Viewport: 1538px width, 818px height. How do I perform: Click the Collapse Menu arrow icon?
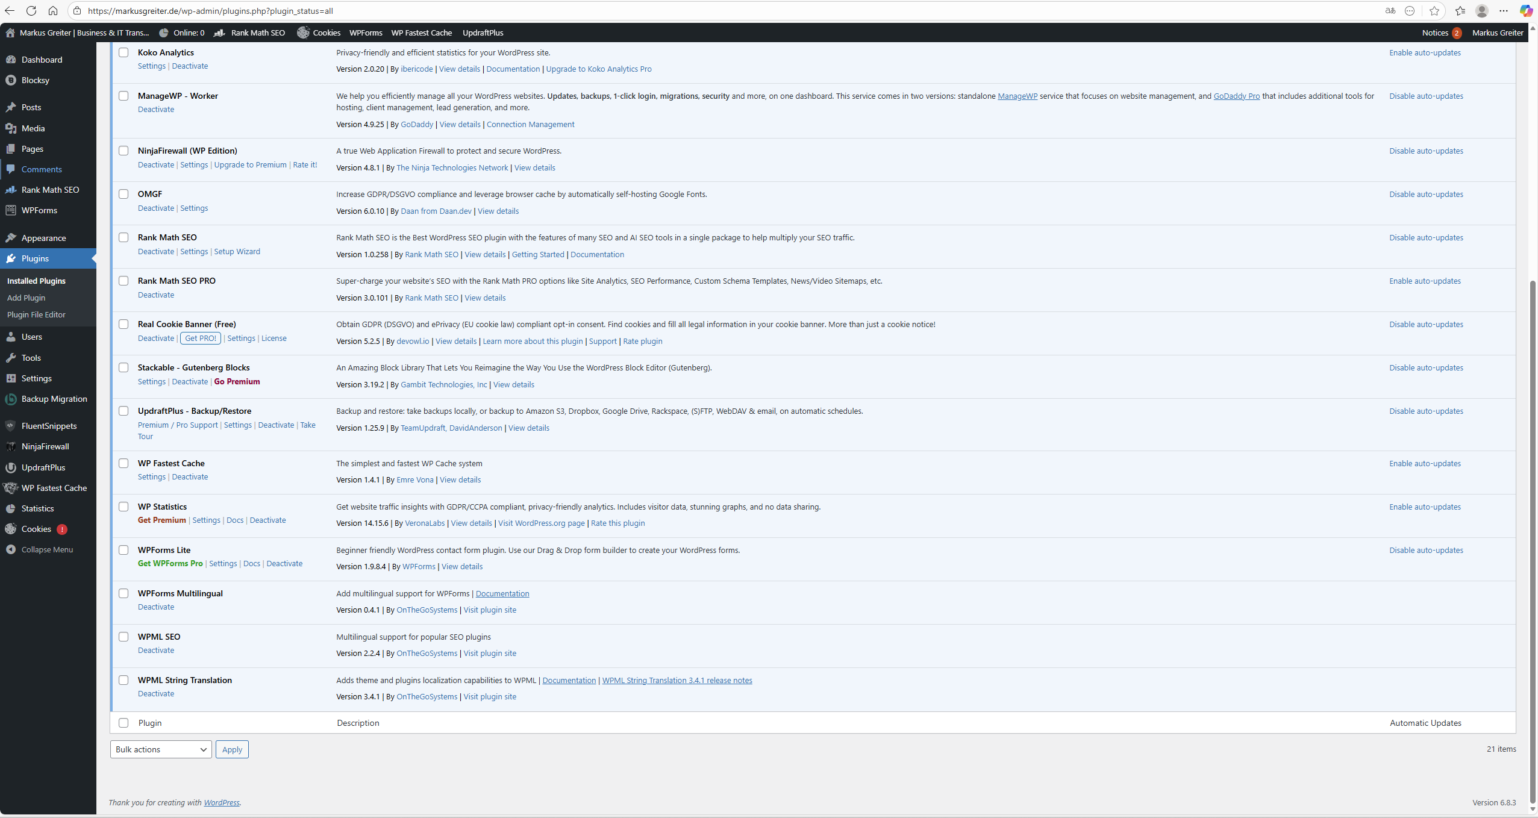coord(11,549)
